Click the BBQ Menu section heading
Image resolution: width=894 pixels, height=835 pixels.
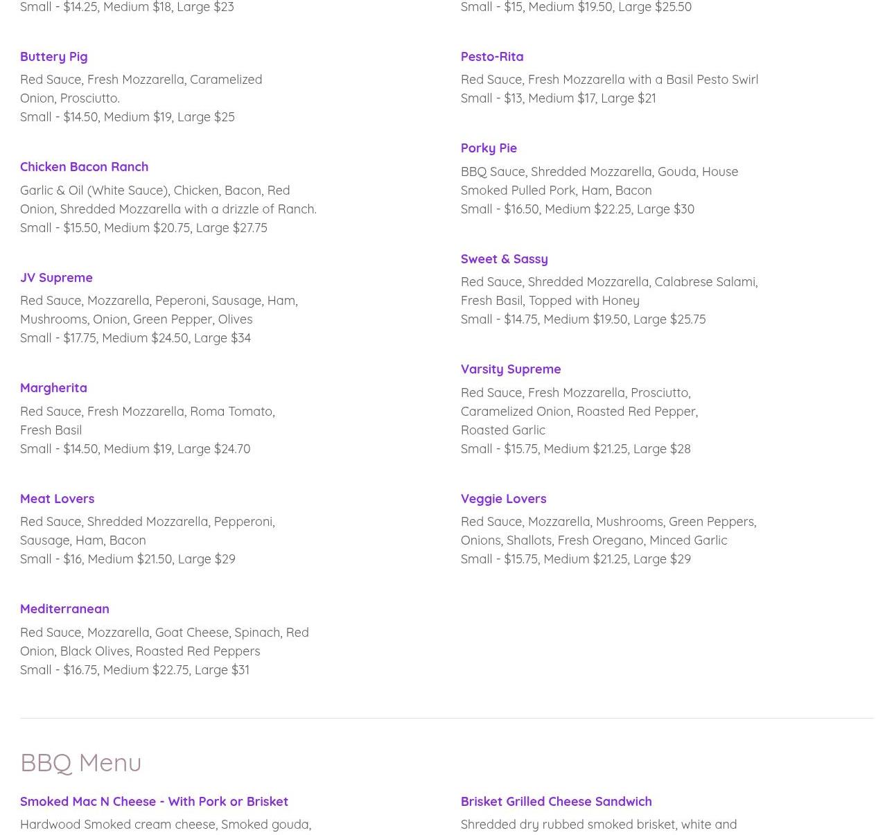click(80, 762)
